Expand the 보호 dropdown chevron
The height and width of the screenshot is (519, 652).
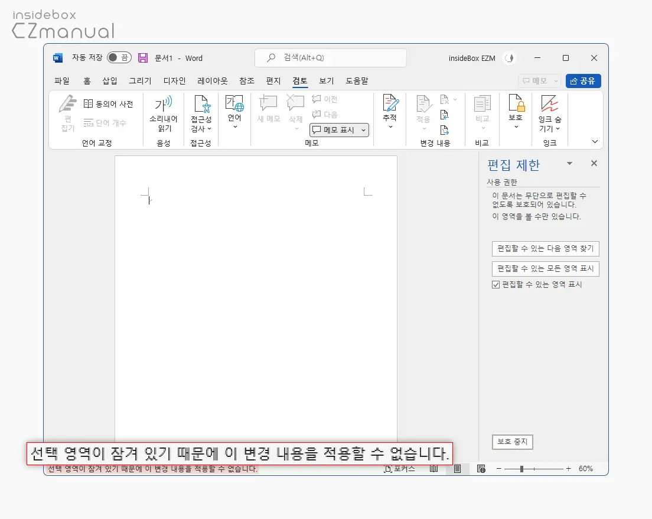[516, 126]
